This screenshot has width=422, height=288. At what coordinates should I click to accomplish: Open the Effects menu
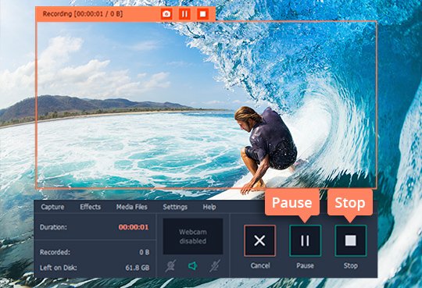click(x=91, y=207)
